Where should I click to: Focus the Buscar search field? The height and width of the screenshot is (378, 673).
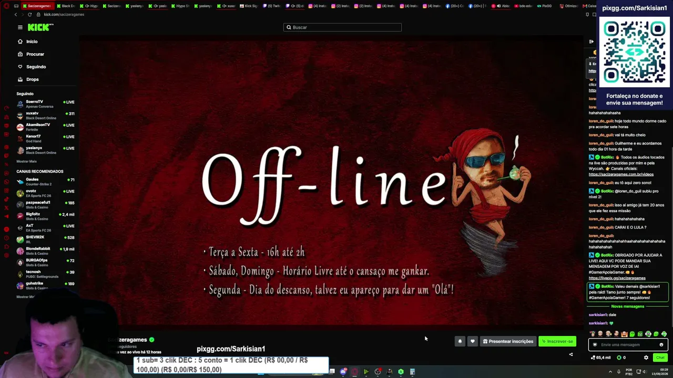pos(342,27)
